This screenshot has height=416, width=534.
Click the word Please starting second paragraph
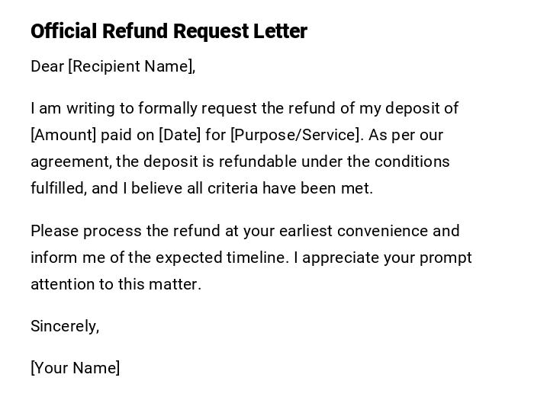pyautogui.click(x=54, y=231)
